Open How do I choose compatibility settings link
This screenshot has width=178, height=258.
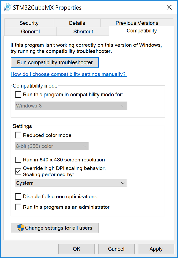(69, 74)
